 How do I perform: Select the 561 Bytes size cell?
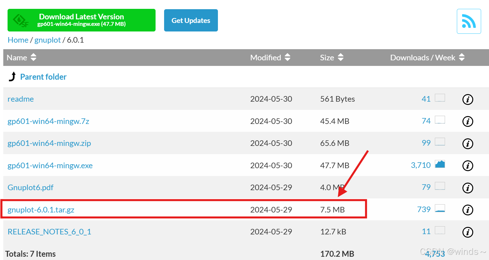(337, 99)
